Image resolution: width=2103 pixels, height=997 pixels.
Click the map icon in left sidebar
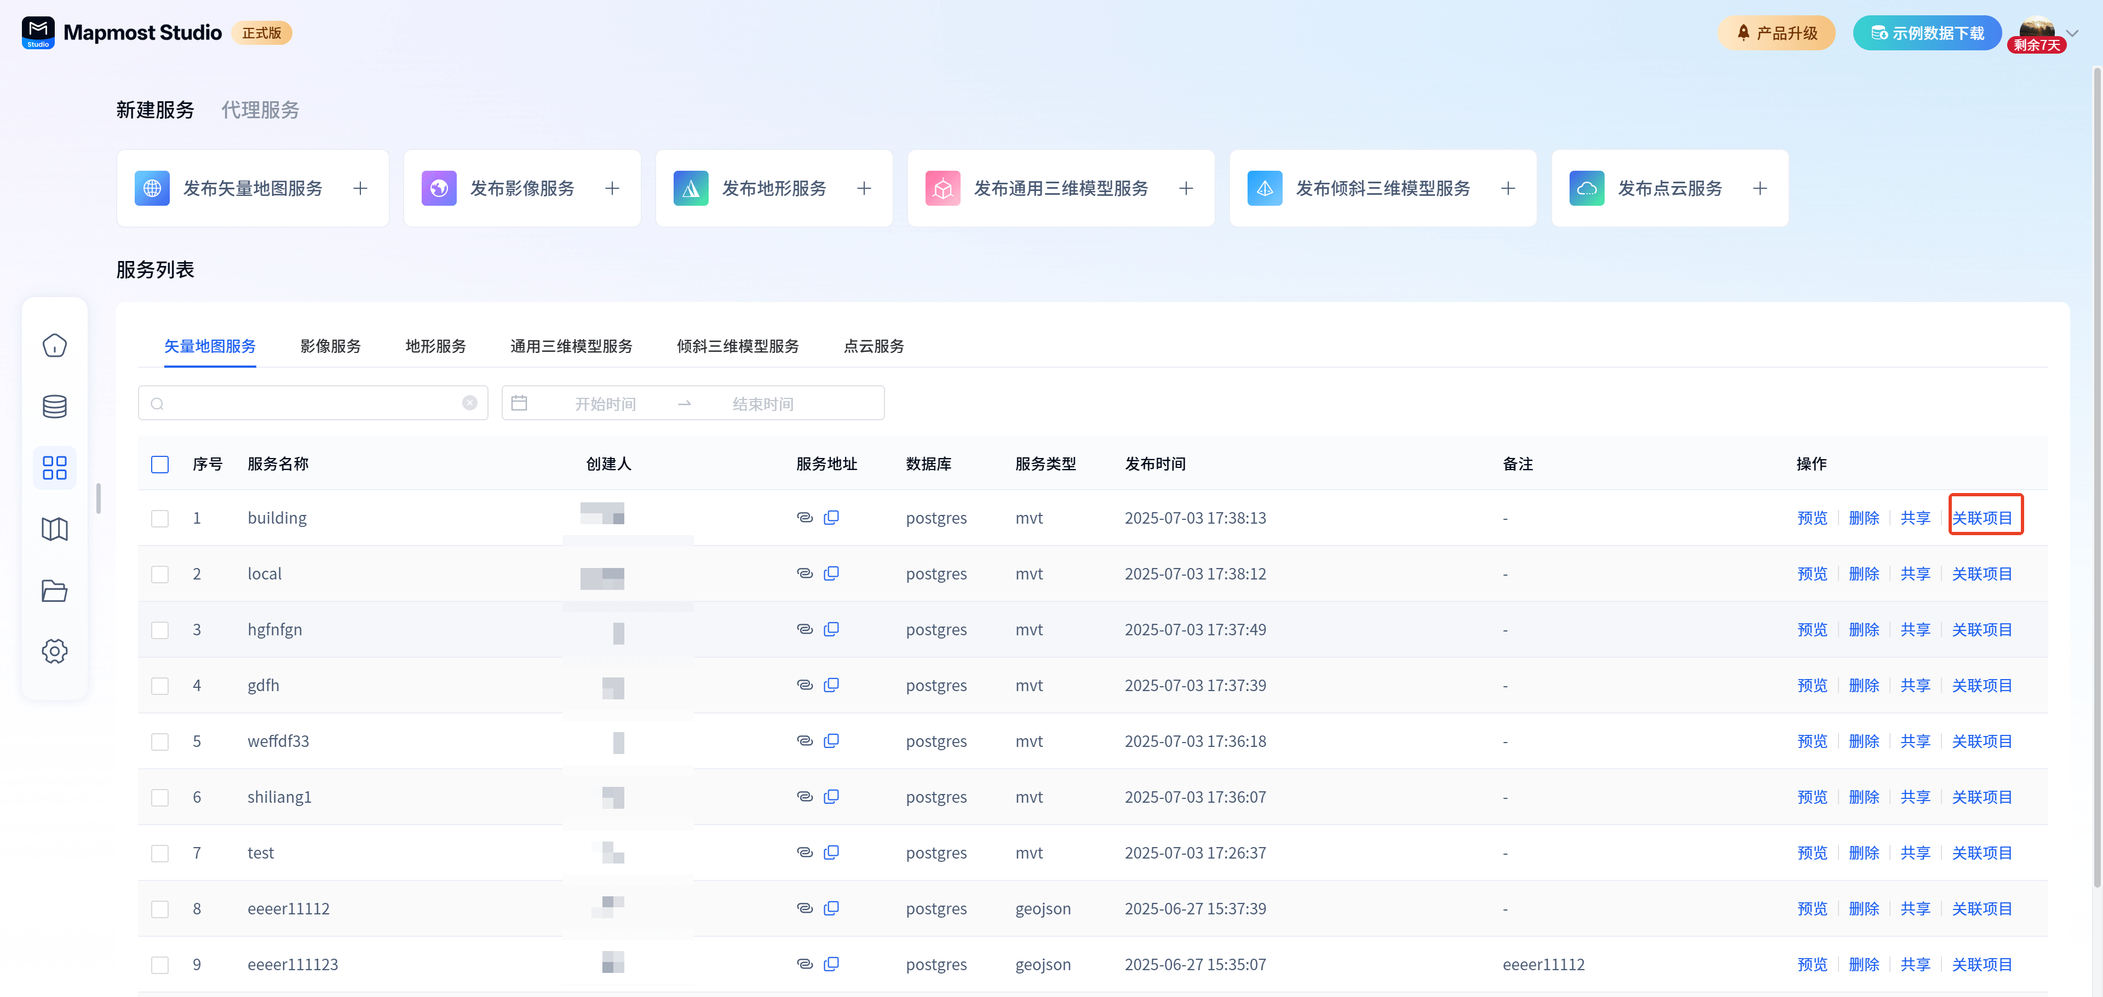click(54, 529)
